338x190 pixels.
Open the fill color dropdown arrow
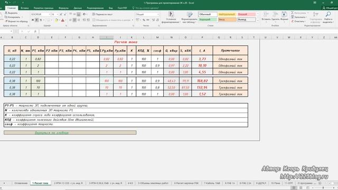(x=59, y=20)
